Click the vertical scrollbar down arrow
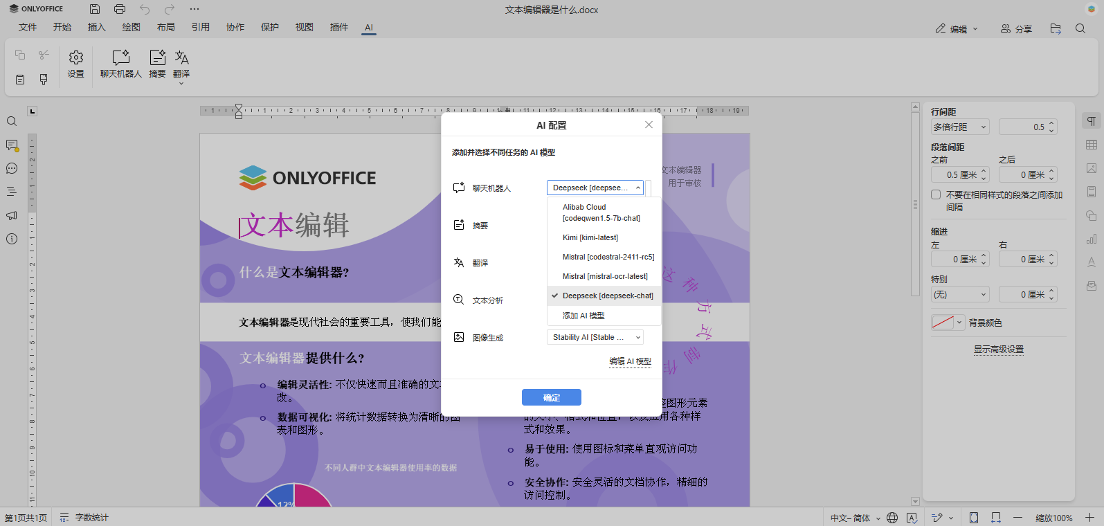The width and height of the screenshot is (1104, 526). (915, 501)
